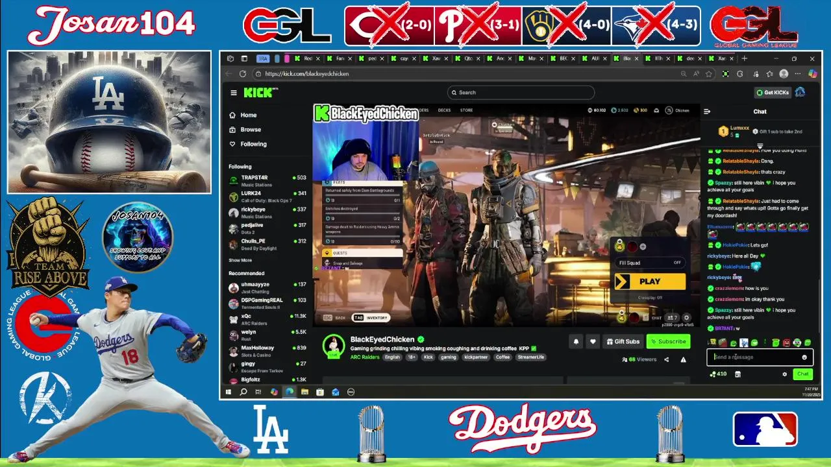This screenshot has height=467, width=831.
Task: Open Browse in Kick sidebar
Action: click(251, 130)
